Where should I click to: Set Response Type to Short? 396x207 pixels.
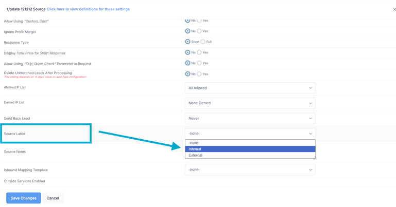tap(187, 42)
